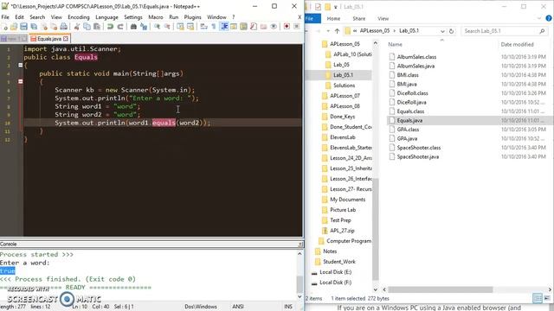Click the Synchronize Vertical Scrolling icon
554x311 pixels.
click(180, 27)
